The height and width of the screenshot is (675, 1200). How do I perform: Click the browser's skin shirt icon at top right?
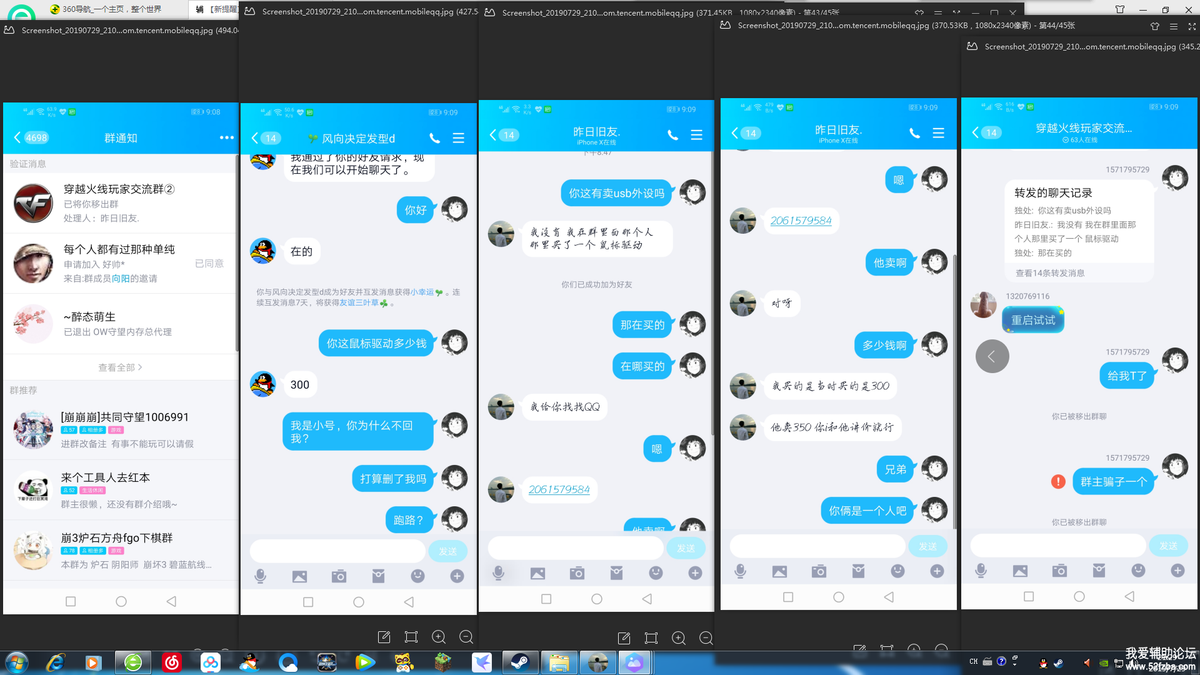(x=1119, y=9)
